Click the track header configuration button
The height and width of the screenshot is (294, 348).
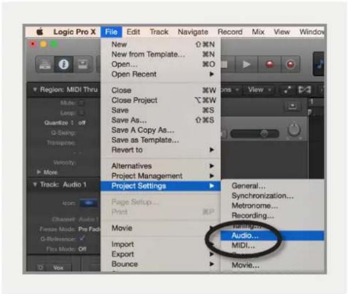292,106
